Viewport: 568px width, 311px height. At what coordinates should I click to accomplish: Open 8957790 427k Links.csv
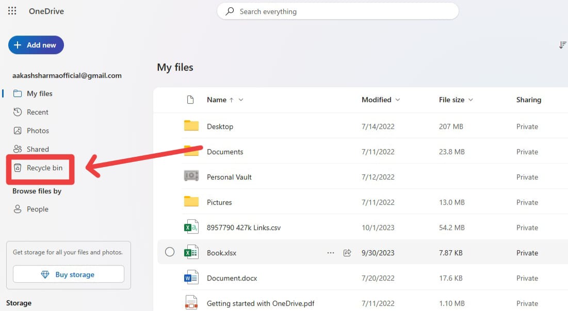pyautogui.click(x=244, y=228)
